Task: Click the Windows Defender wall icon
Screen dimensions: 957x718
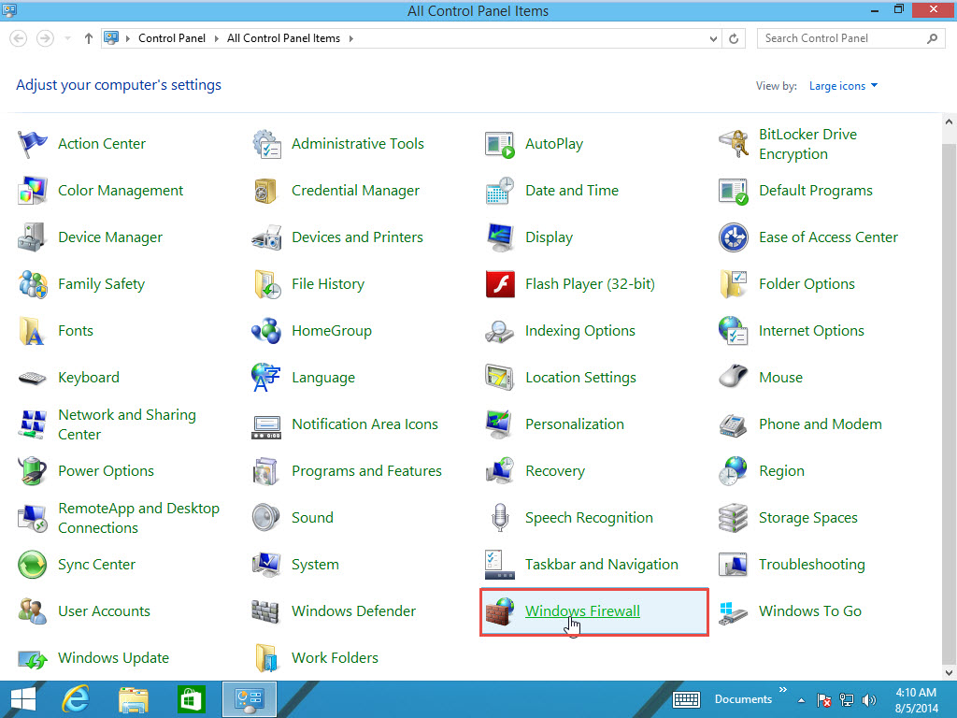Action: (266, 611)
